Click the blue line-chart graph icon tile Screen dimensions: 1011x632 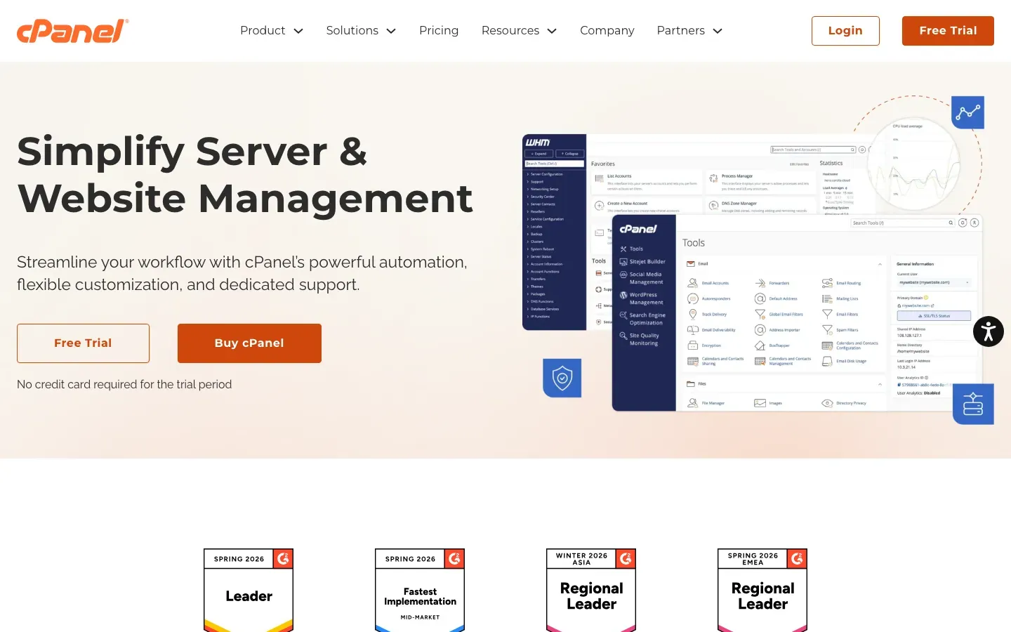tap(967, 112)
